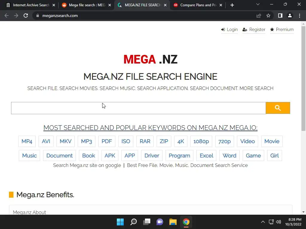The height and width of the screenshot is (229, 306).
Task: Open the Premium link
Action: [282, 30]
